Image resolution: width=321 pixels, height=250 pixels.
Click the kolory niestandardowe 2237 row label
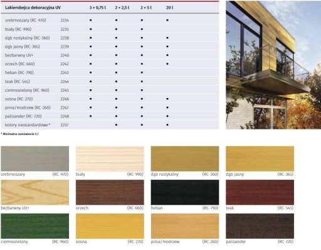pyautogui.click(x=28, y=125)
